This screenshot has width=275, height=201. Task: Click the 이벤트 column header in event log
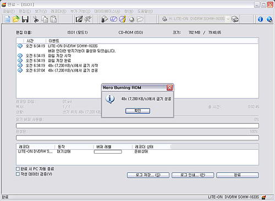point(152,41)
